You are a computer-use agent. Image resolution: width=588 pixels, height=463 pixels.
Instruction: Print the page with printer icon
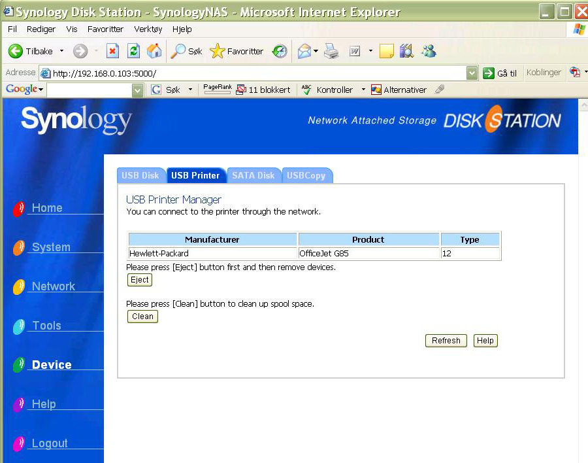(x=331, y=51)
